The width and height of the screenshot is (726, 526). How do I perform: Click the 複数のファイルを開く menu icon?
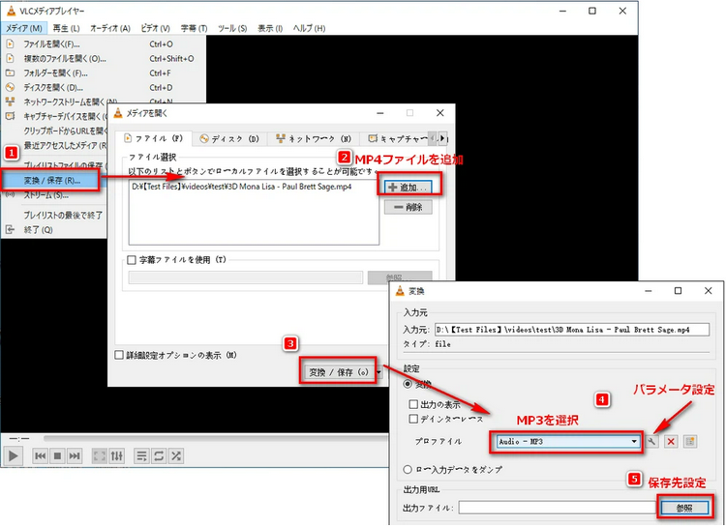click(11, 58)
